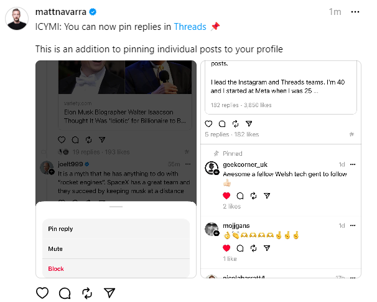Viewport: 377px width, 302px height.
Task: Open more options for mattnavarra post
Action: 355,12
